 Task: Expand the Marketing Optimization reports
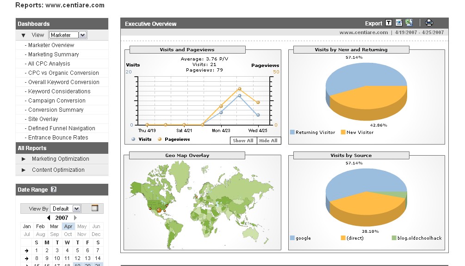click(x=24, y=159)
